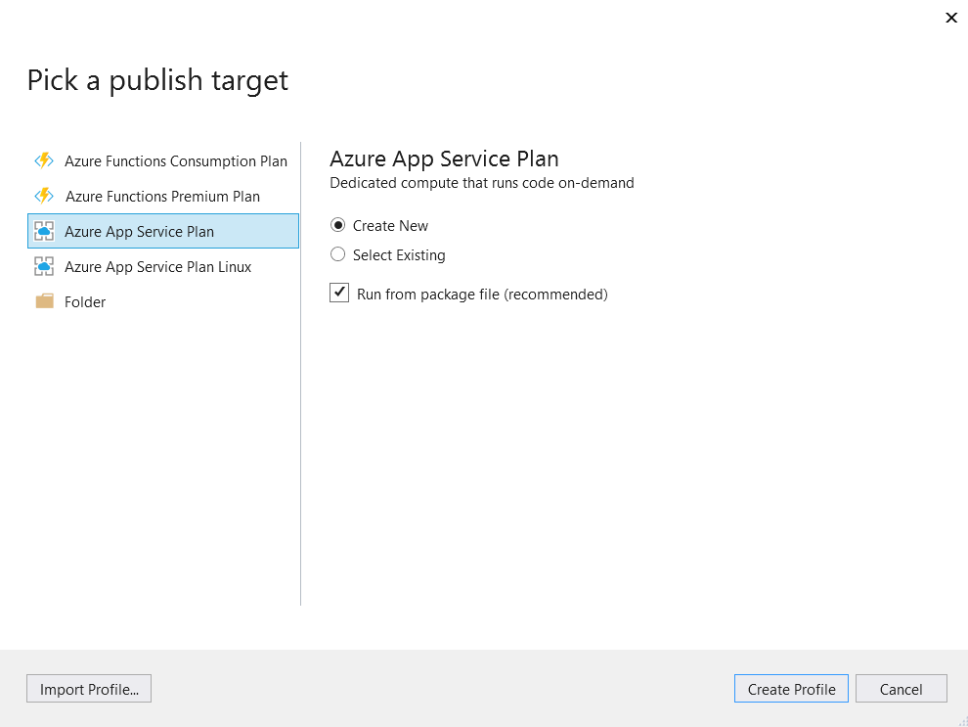The width and height of the screenshot is (968, 727).
Task: Choose Azure Functions Premium Plan option
Action: coord(163,196)
